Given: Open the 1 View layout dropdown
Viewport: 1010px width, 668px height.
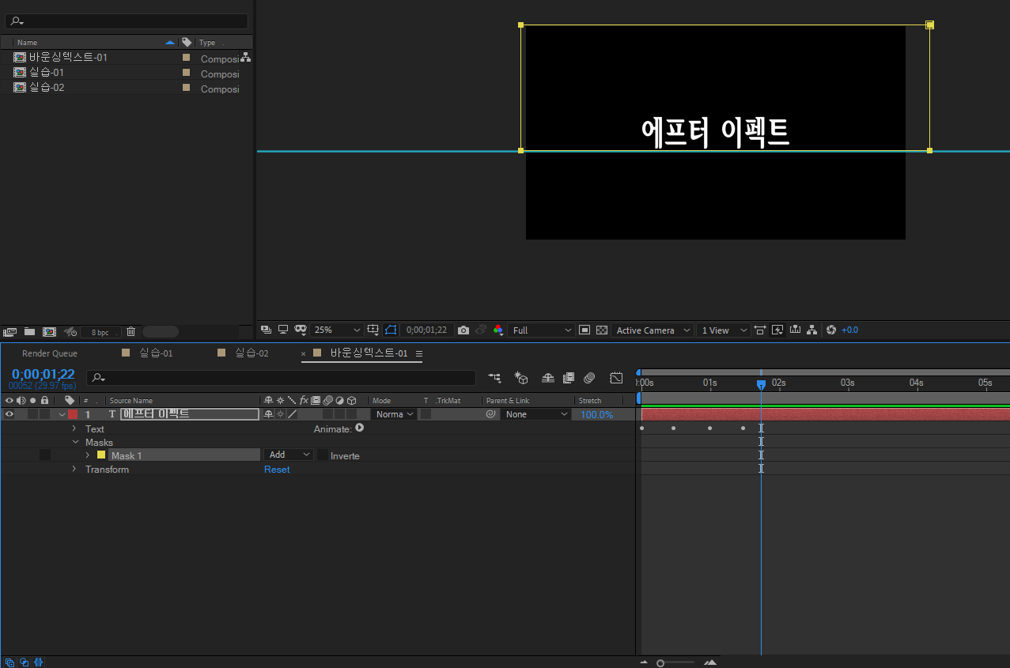Looking at the screenshot, I should coord(724,330).
